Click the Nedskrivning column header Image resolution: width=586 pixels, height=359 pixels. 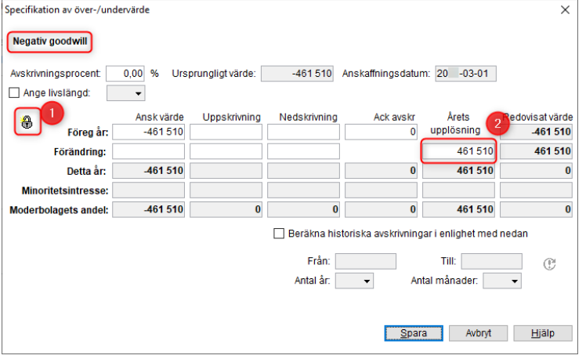pyautogui.click(x=309, y=117)
